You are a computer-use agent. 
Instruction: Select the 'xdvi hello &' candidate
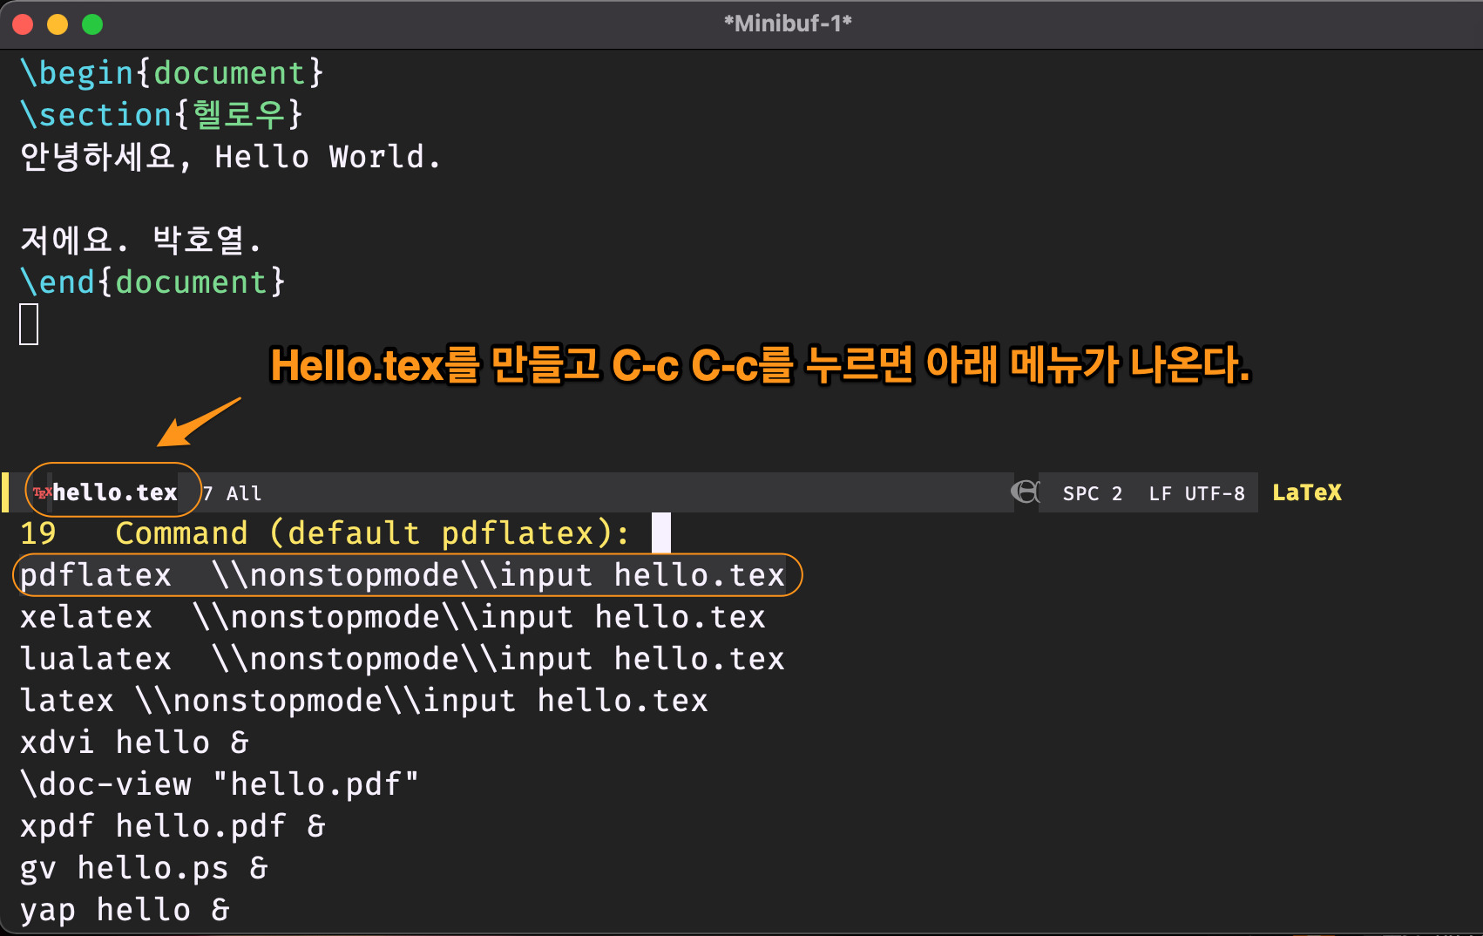point(134,743)
